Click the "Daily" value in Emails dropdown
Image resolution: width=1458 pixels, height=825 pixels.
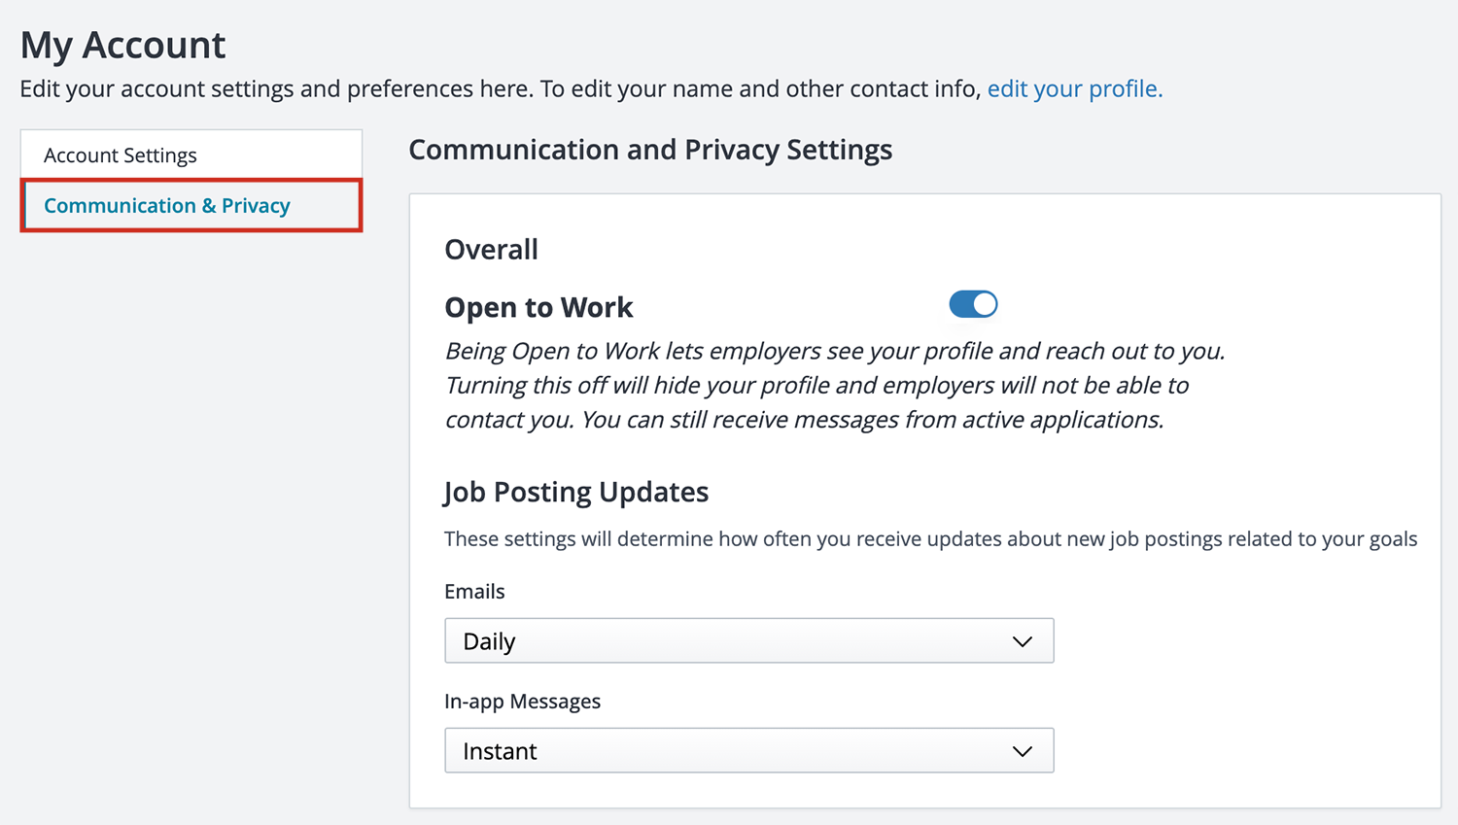(x=489, y=642)
